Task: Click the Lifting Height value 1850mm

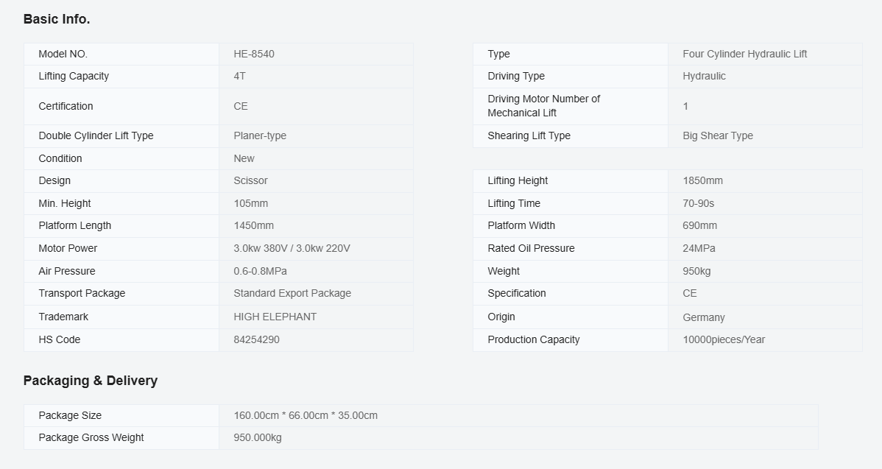Action: click(x=702, y=180)
